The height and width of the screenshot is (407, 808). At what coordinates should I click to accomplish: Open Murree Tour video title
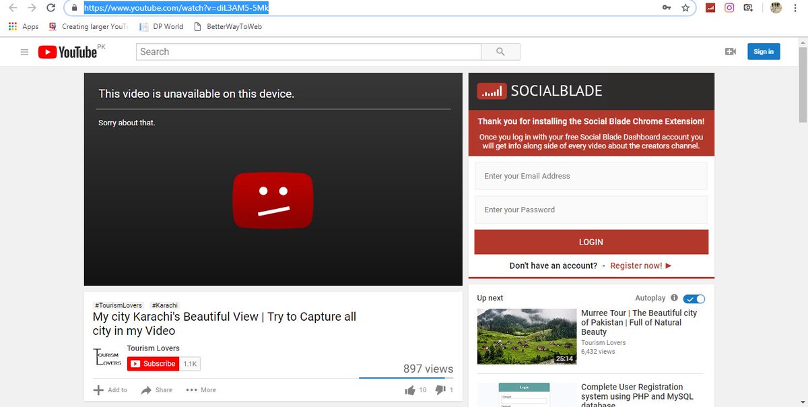tap(639, 323)
